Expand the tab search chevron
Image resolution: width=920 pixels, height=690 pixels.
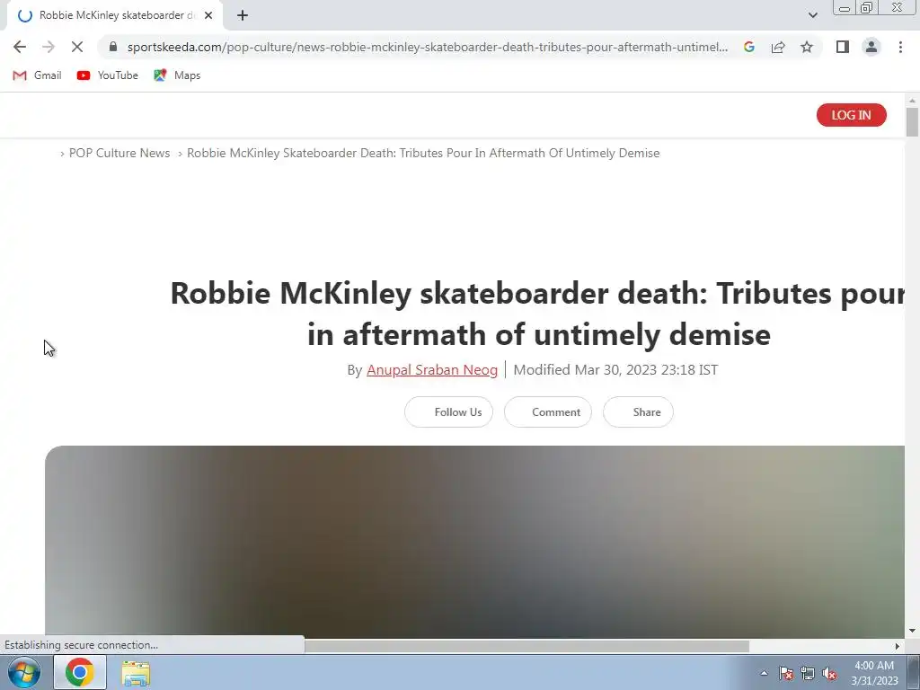coord(812,15)
